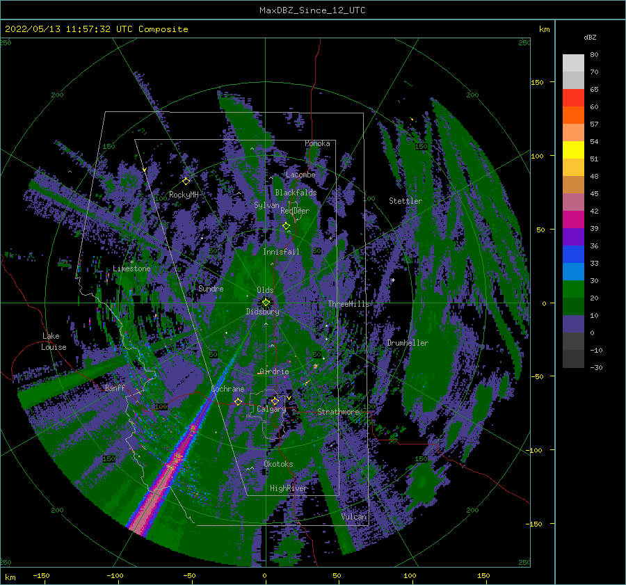Click the yellow diamond marker above Calgary label
The image size is (626, 585).
(x=275, y=401)
